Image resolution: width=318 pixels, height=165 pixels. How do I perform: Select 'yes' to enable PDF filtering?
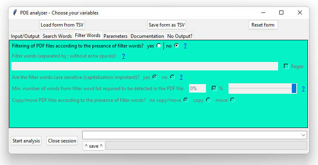coord(159,46)
